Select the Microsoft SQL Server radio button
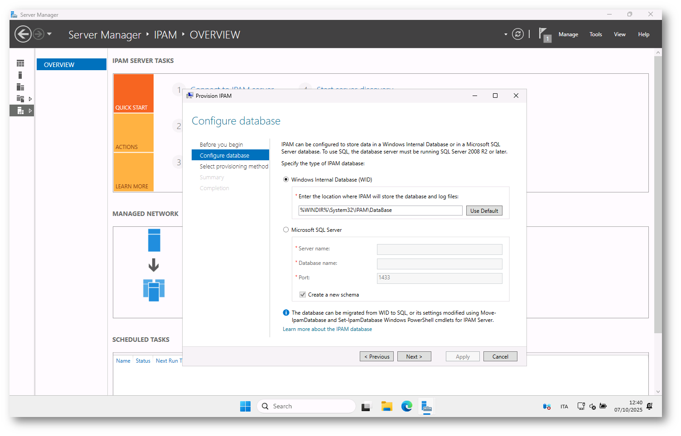681x436 pixels. click(286, 230)
